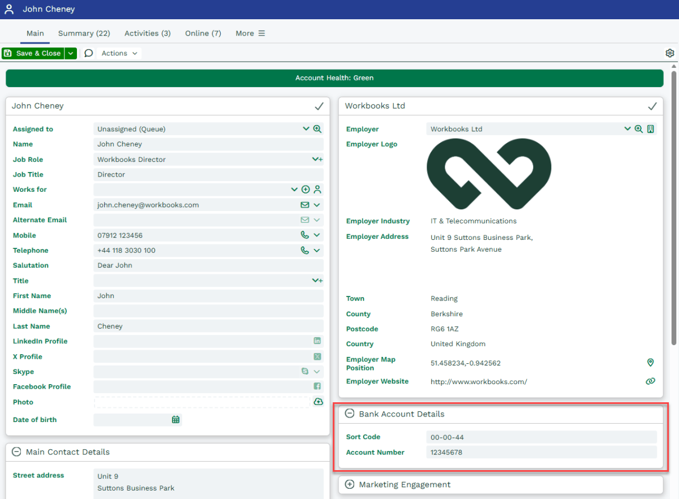The height and width of the screenshot is (499, 679).
Task: Open the settings gear icon
Action: [670, 53]
